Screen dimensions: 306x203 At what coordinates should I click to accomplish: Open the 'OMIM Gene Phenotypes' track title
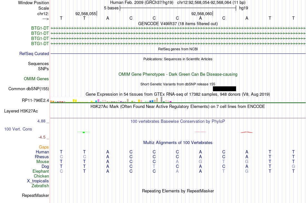point(178,74)
